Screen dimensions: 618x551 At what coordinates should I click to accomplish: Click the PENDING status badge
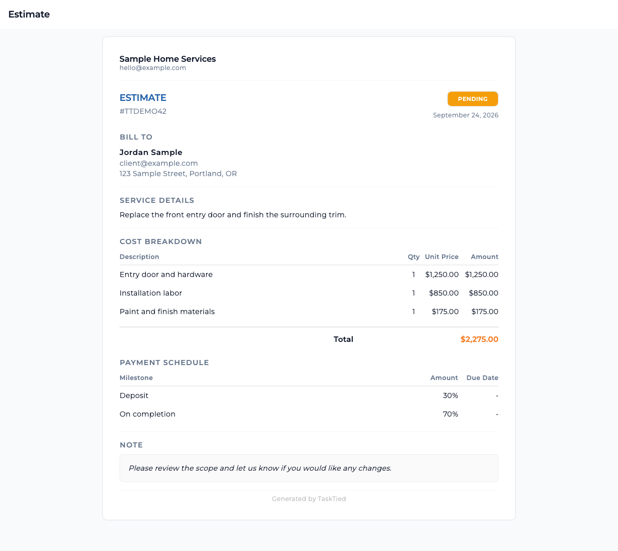[473, 99]
